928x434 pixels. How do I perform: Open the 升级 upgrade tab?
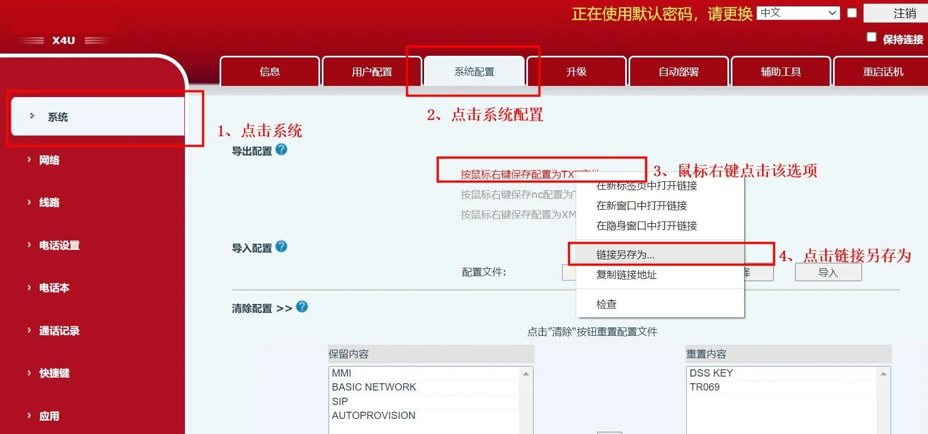click(x=576, y=72)
